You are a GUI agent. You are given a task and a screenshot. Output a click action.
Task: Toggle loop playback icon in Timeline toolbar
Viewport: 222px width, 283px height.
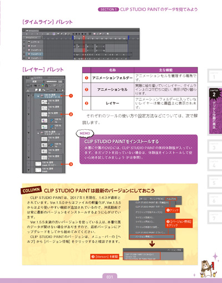(90, 34)
